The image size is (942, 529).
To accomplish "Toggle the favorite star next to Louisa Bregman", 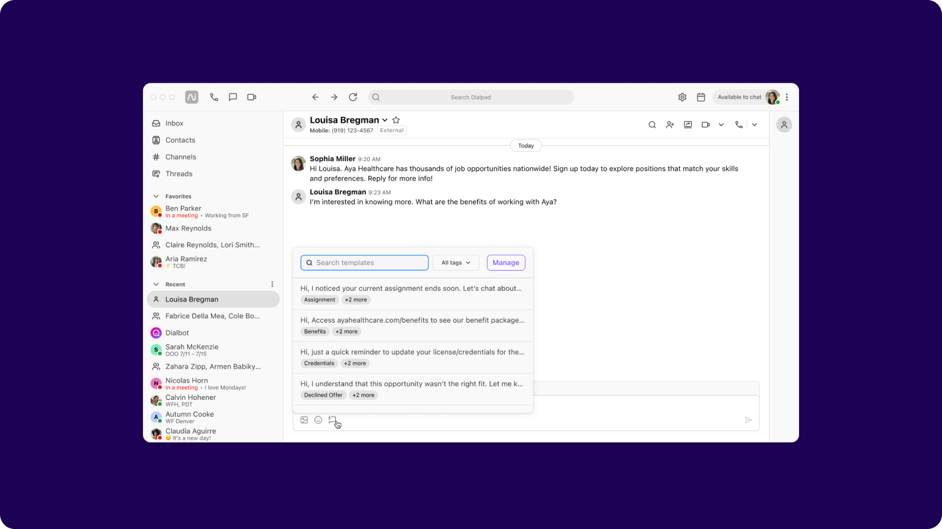I will click(x=396, y=120).
